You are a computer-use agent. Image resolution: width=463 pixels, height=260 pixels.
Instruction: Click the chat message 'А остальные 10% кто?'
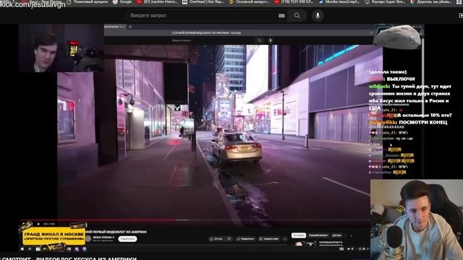coord(425,115)
